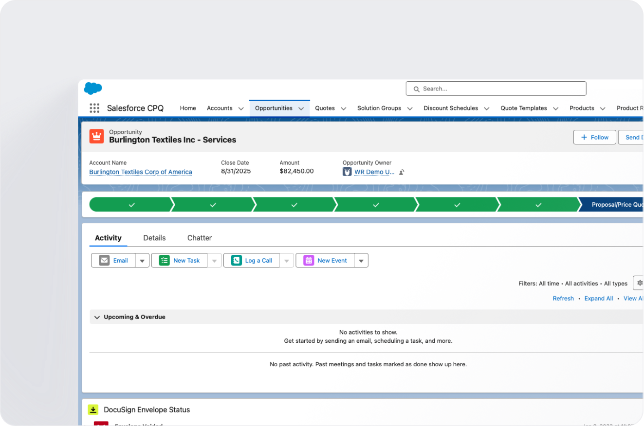Select the sixth completed stage in path
The image size is (644, 426).
coord(538,205)
